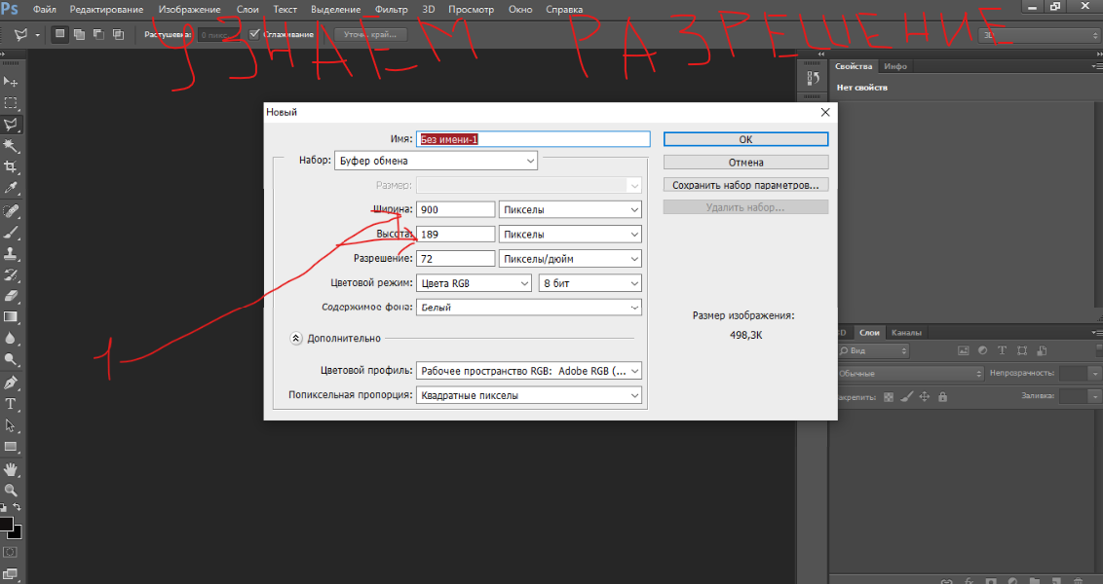Click the Ширина width input field
This screenshot has height=584, width=1103.
click(x=456, y=209)
